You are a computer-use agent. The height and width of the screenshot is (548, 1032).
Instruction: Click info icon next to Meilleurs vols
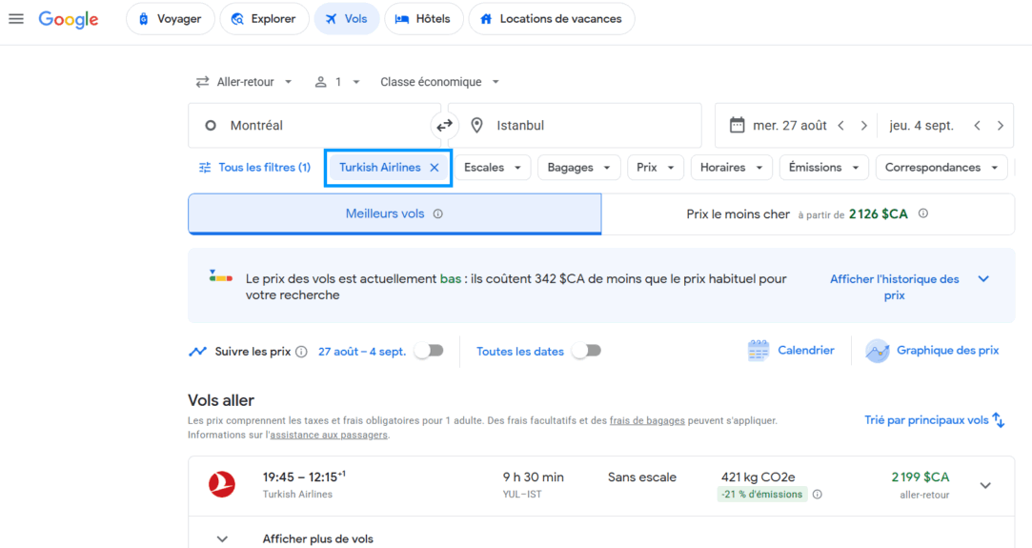(437, 213)
